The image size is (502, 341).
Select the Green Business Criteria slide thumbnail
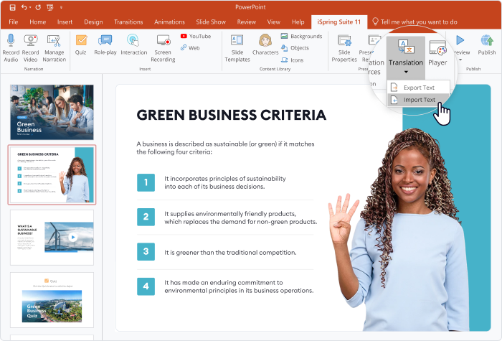pos(52,174)
